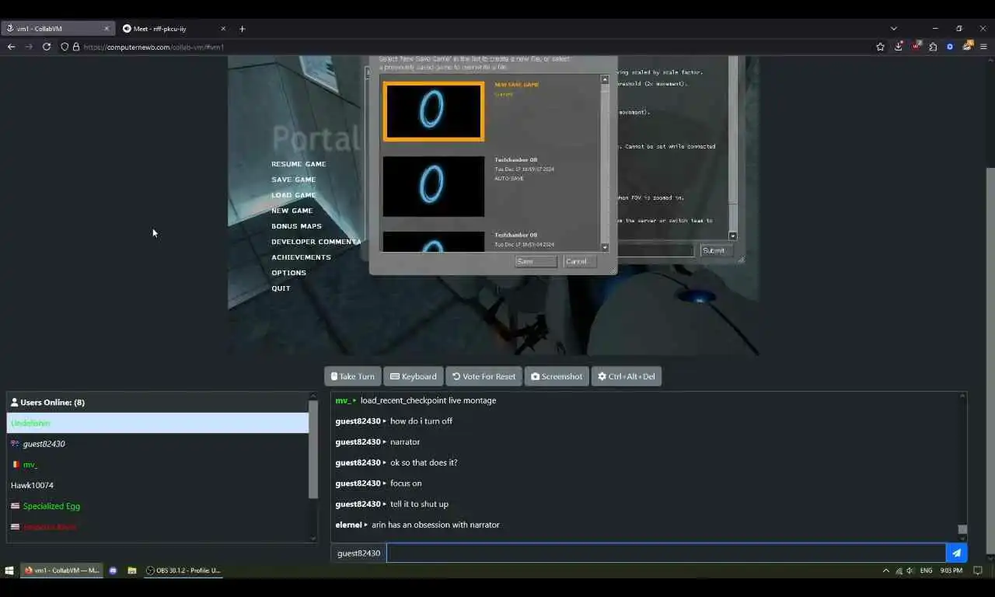Close the vm1 - CollabVM tab
This screenshot has width=995, height=597.
pyautogui.click(x=106, y=29)
